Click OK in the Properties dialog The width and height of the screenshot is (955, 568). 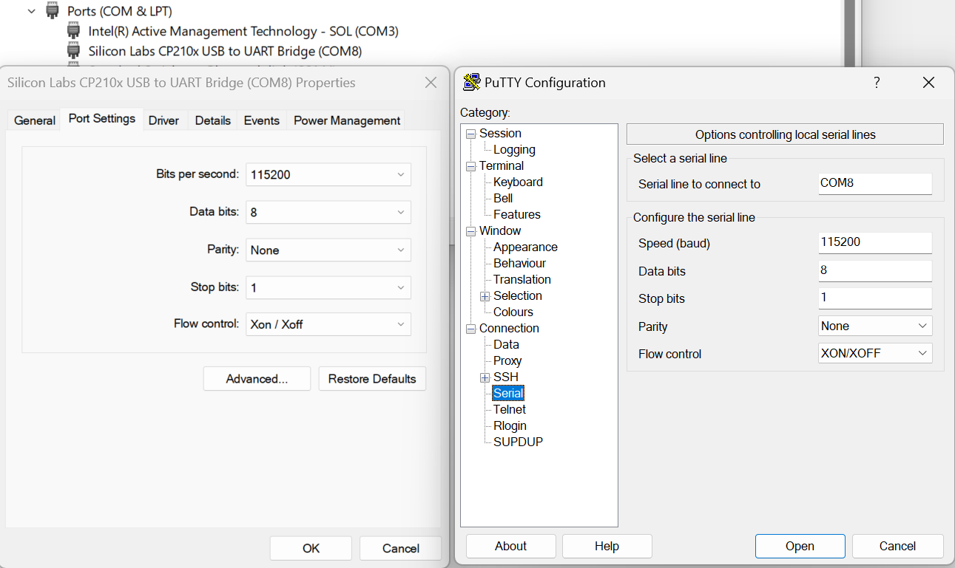[311, 548]
